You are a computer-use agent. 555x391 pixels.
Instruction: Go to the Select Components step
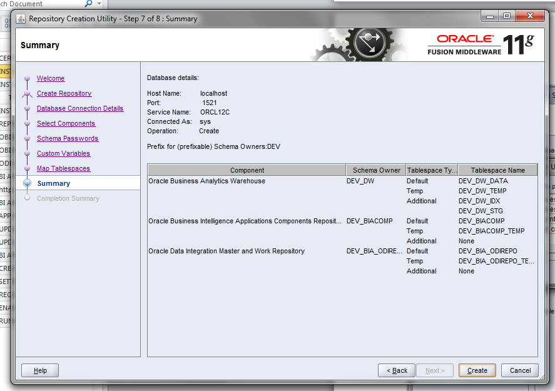point(66,123)
